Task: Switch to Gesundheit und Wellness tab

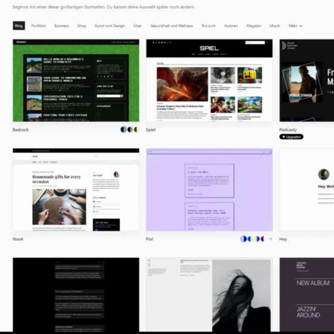Action: (172, 26)
